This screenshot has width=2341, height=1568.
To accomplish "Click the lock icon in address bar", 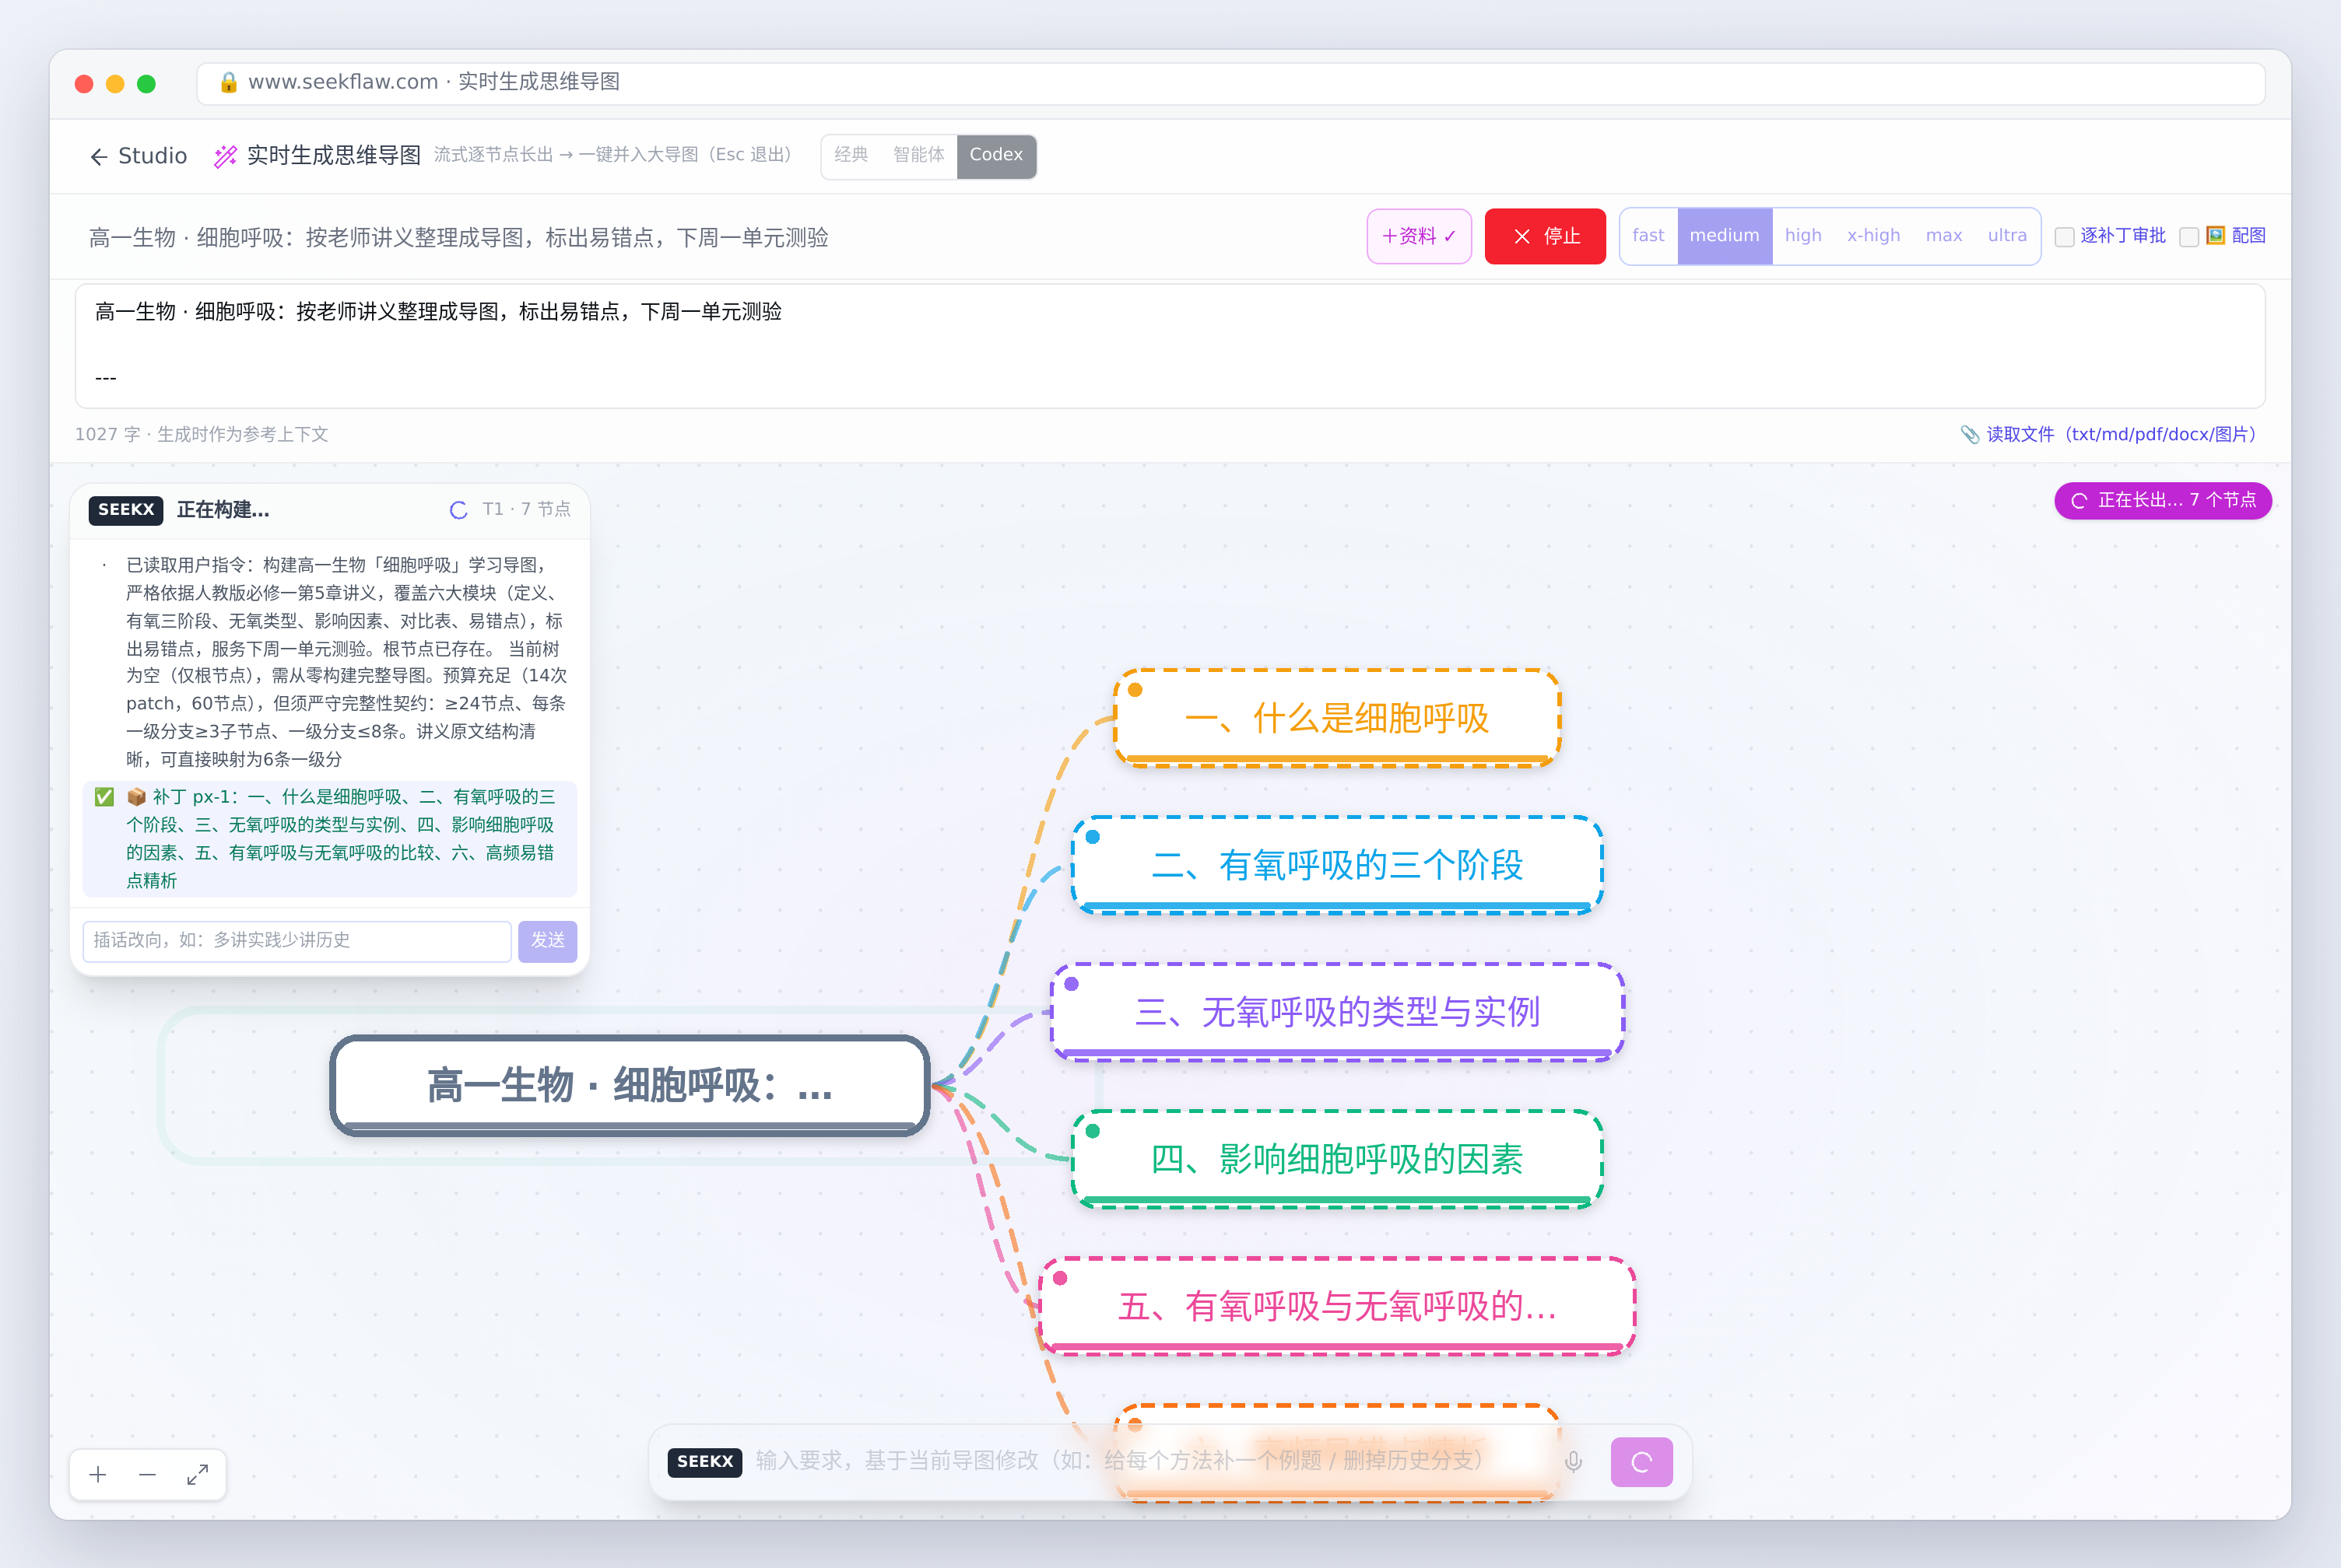I will point(228,82).
